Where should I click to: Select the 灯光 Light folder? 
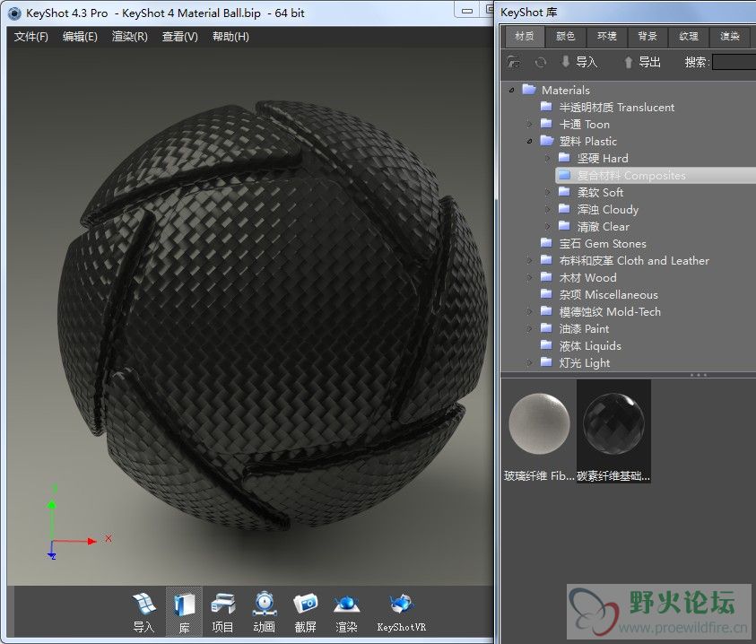click(x=575, y=362)
